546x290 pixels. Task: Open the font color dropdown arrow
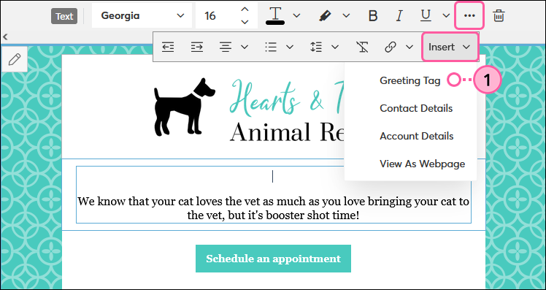pyautogui.click(x=296, y=15)
